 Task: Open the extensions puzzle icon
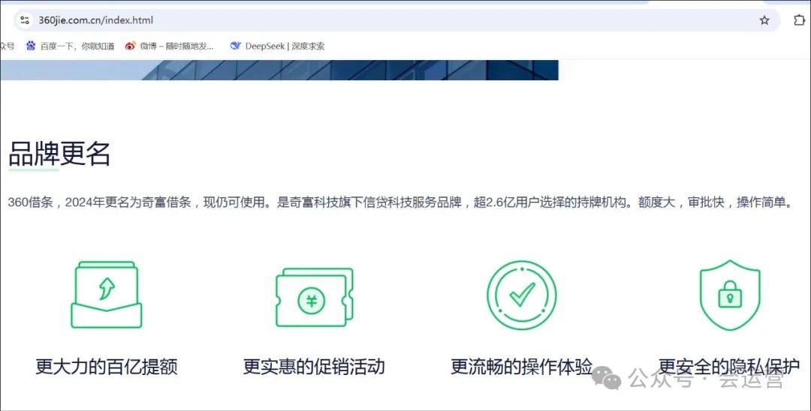click(x=799, y=19)
